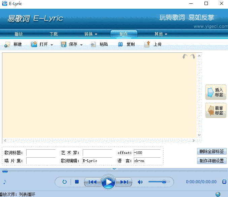Screen dimensions: 228x197
Task: Click the E-Lyric app icon in titlebar
Action: 5,3
